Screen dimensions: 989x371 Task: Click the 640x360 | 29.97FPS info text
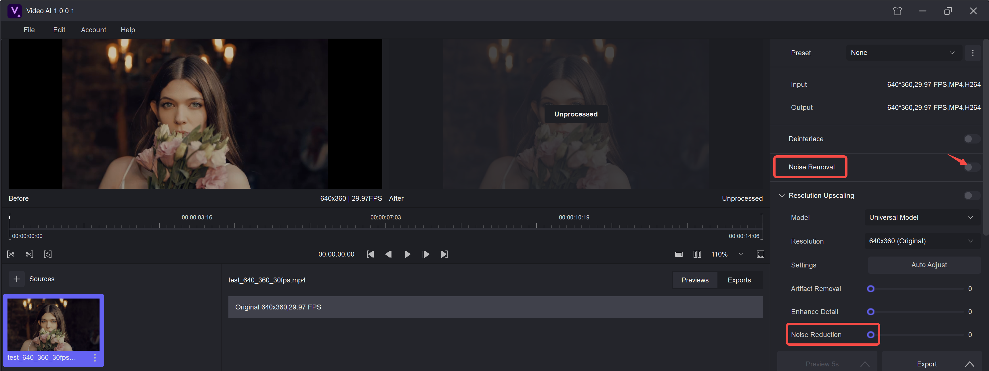[351, 198]
